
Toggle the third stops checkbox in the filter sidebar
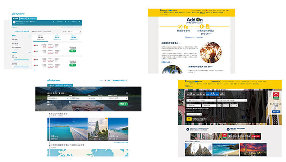pyautogui.click(x=14, y=48)
